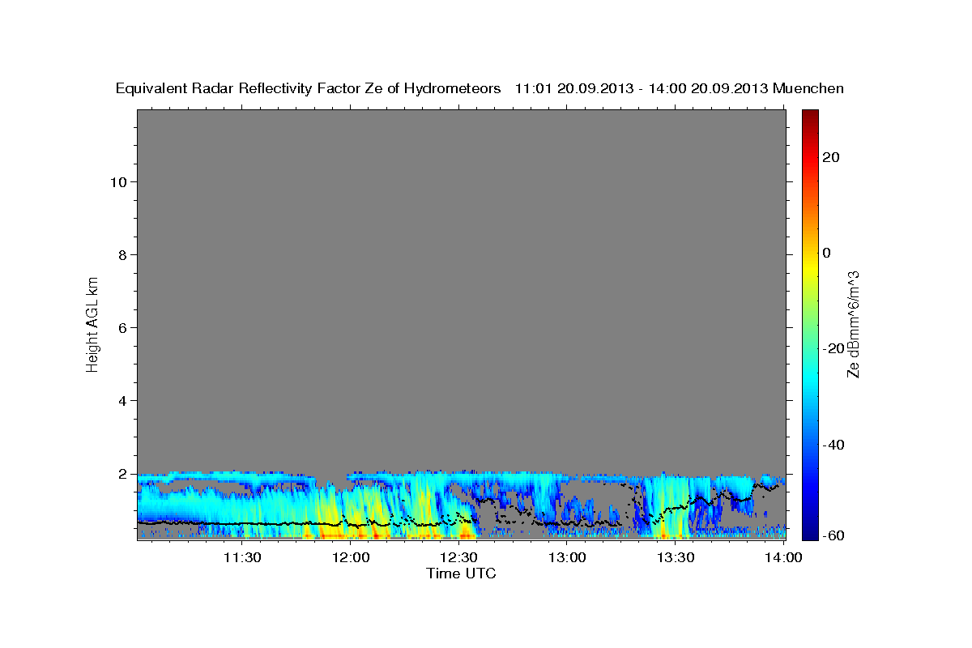
Task: Click the height axis label 4
Action: point(121,400)
